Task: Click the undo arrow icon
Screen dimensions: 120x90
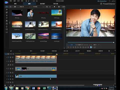Action: 29,1
